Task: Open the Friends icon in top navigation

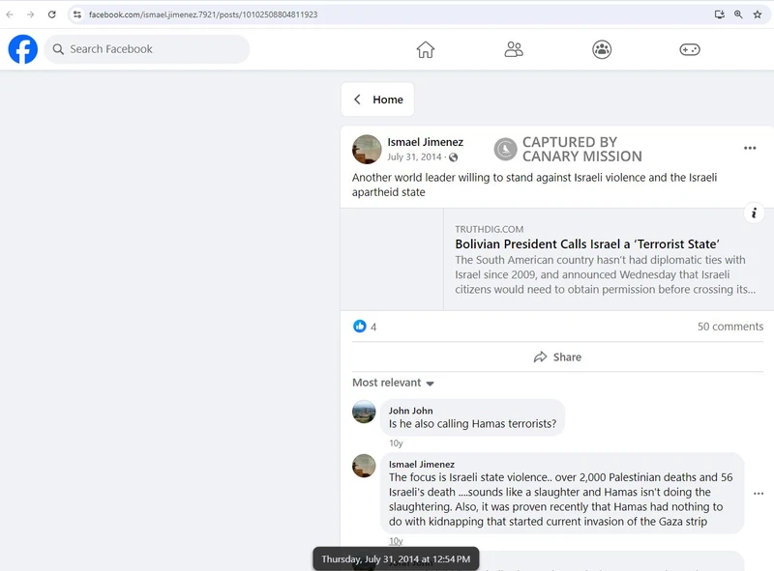Action: 514,49
